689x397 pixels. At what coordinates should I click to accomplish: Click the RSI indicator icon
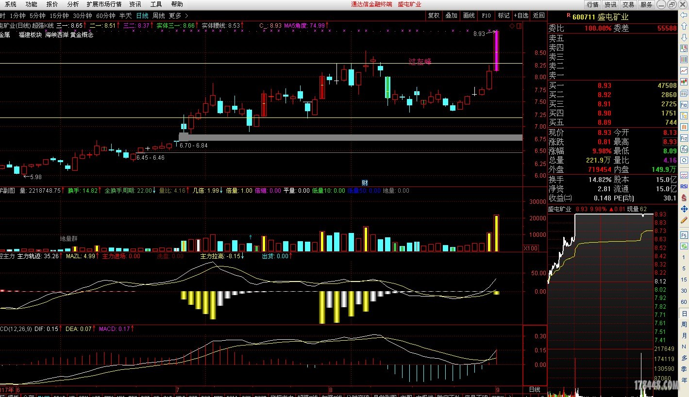tap(684, 186)
